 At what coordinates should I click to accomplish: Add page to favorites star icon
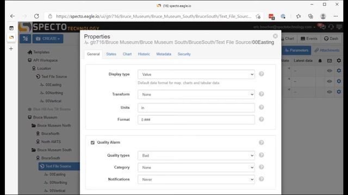click(x=258, y=16)
